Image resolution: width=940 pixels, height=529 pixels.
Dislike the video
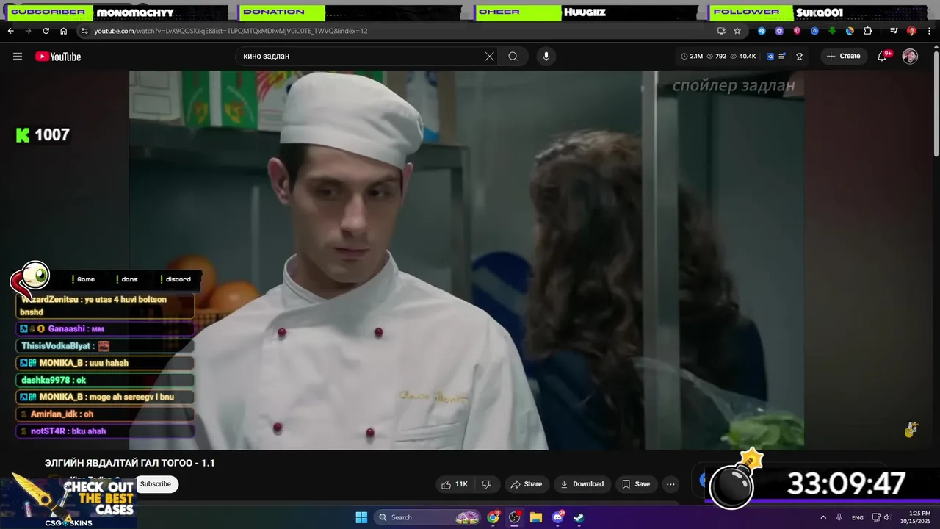click(486, 484)
